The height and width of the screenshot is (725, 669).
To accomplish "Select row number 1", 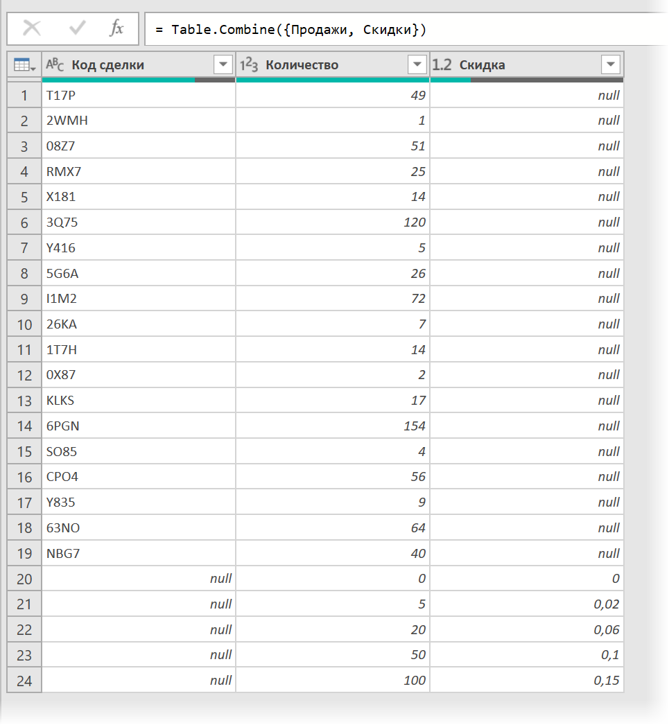I will (24, 95).
